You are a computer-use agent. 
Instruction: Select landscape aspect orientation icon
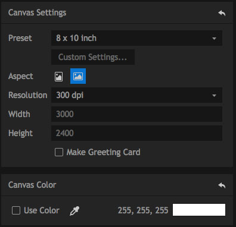coord(78,76)
